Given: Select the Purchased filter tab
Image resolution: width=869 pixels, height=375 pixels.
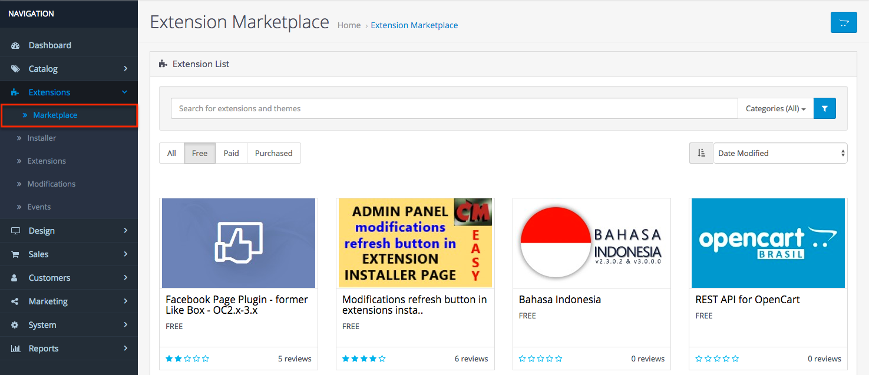Looking at the screenshot, I should [x=274, y=153].
